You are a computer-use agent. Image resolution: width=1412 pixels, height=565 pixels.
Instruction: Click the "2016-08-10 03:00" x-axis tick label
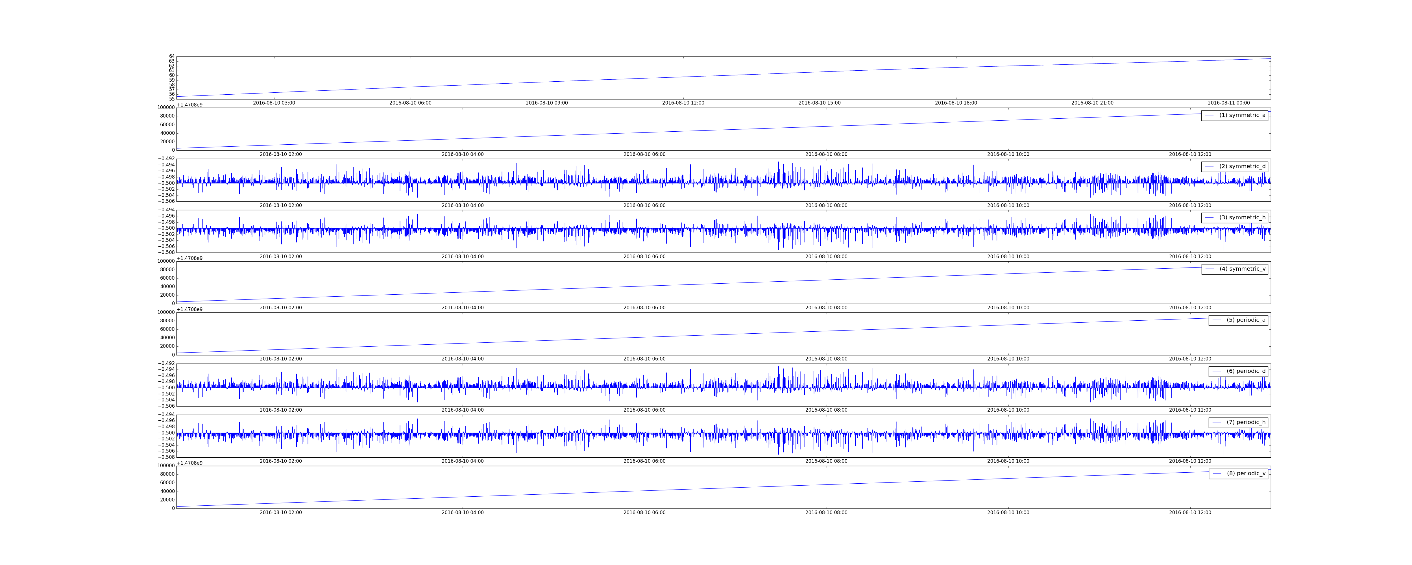point(274,103)
